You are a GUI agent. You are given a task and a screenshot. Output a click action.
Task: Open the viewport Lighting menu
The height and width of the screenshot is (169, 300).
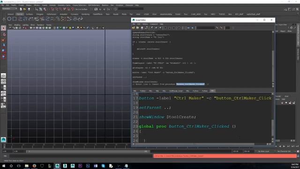click(x=25, y=25)
